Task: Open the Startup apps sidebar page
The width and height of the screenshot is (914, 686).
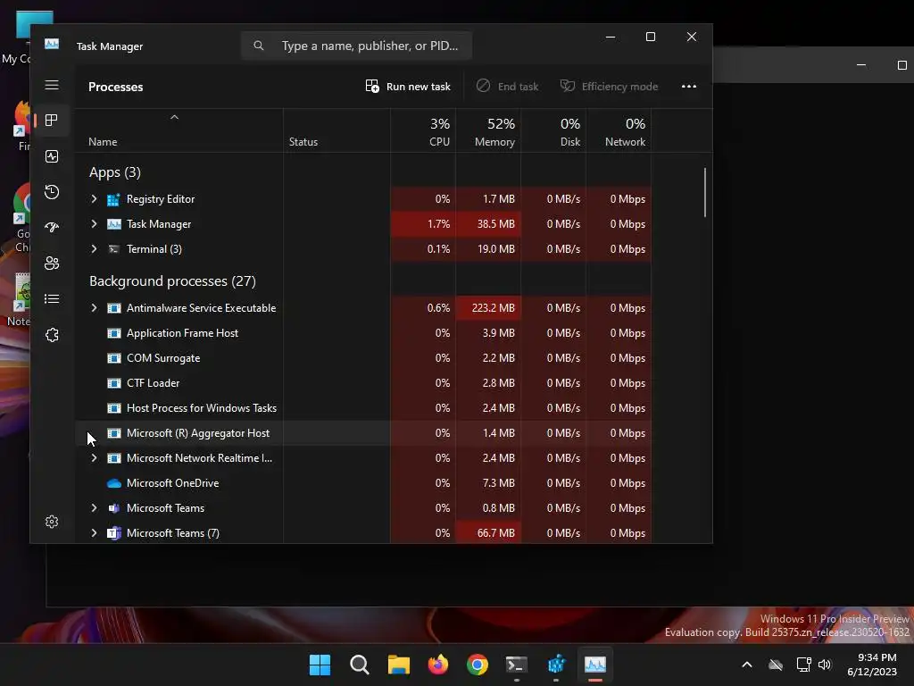Action: [x=52, y=228]
